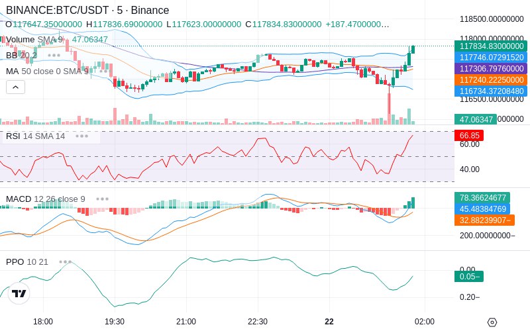Click the 18:00 time axis label

point(43,322)
